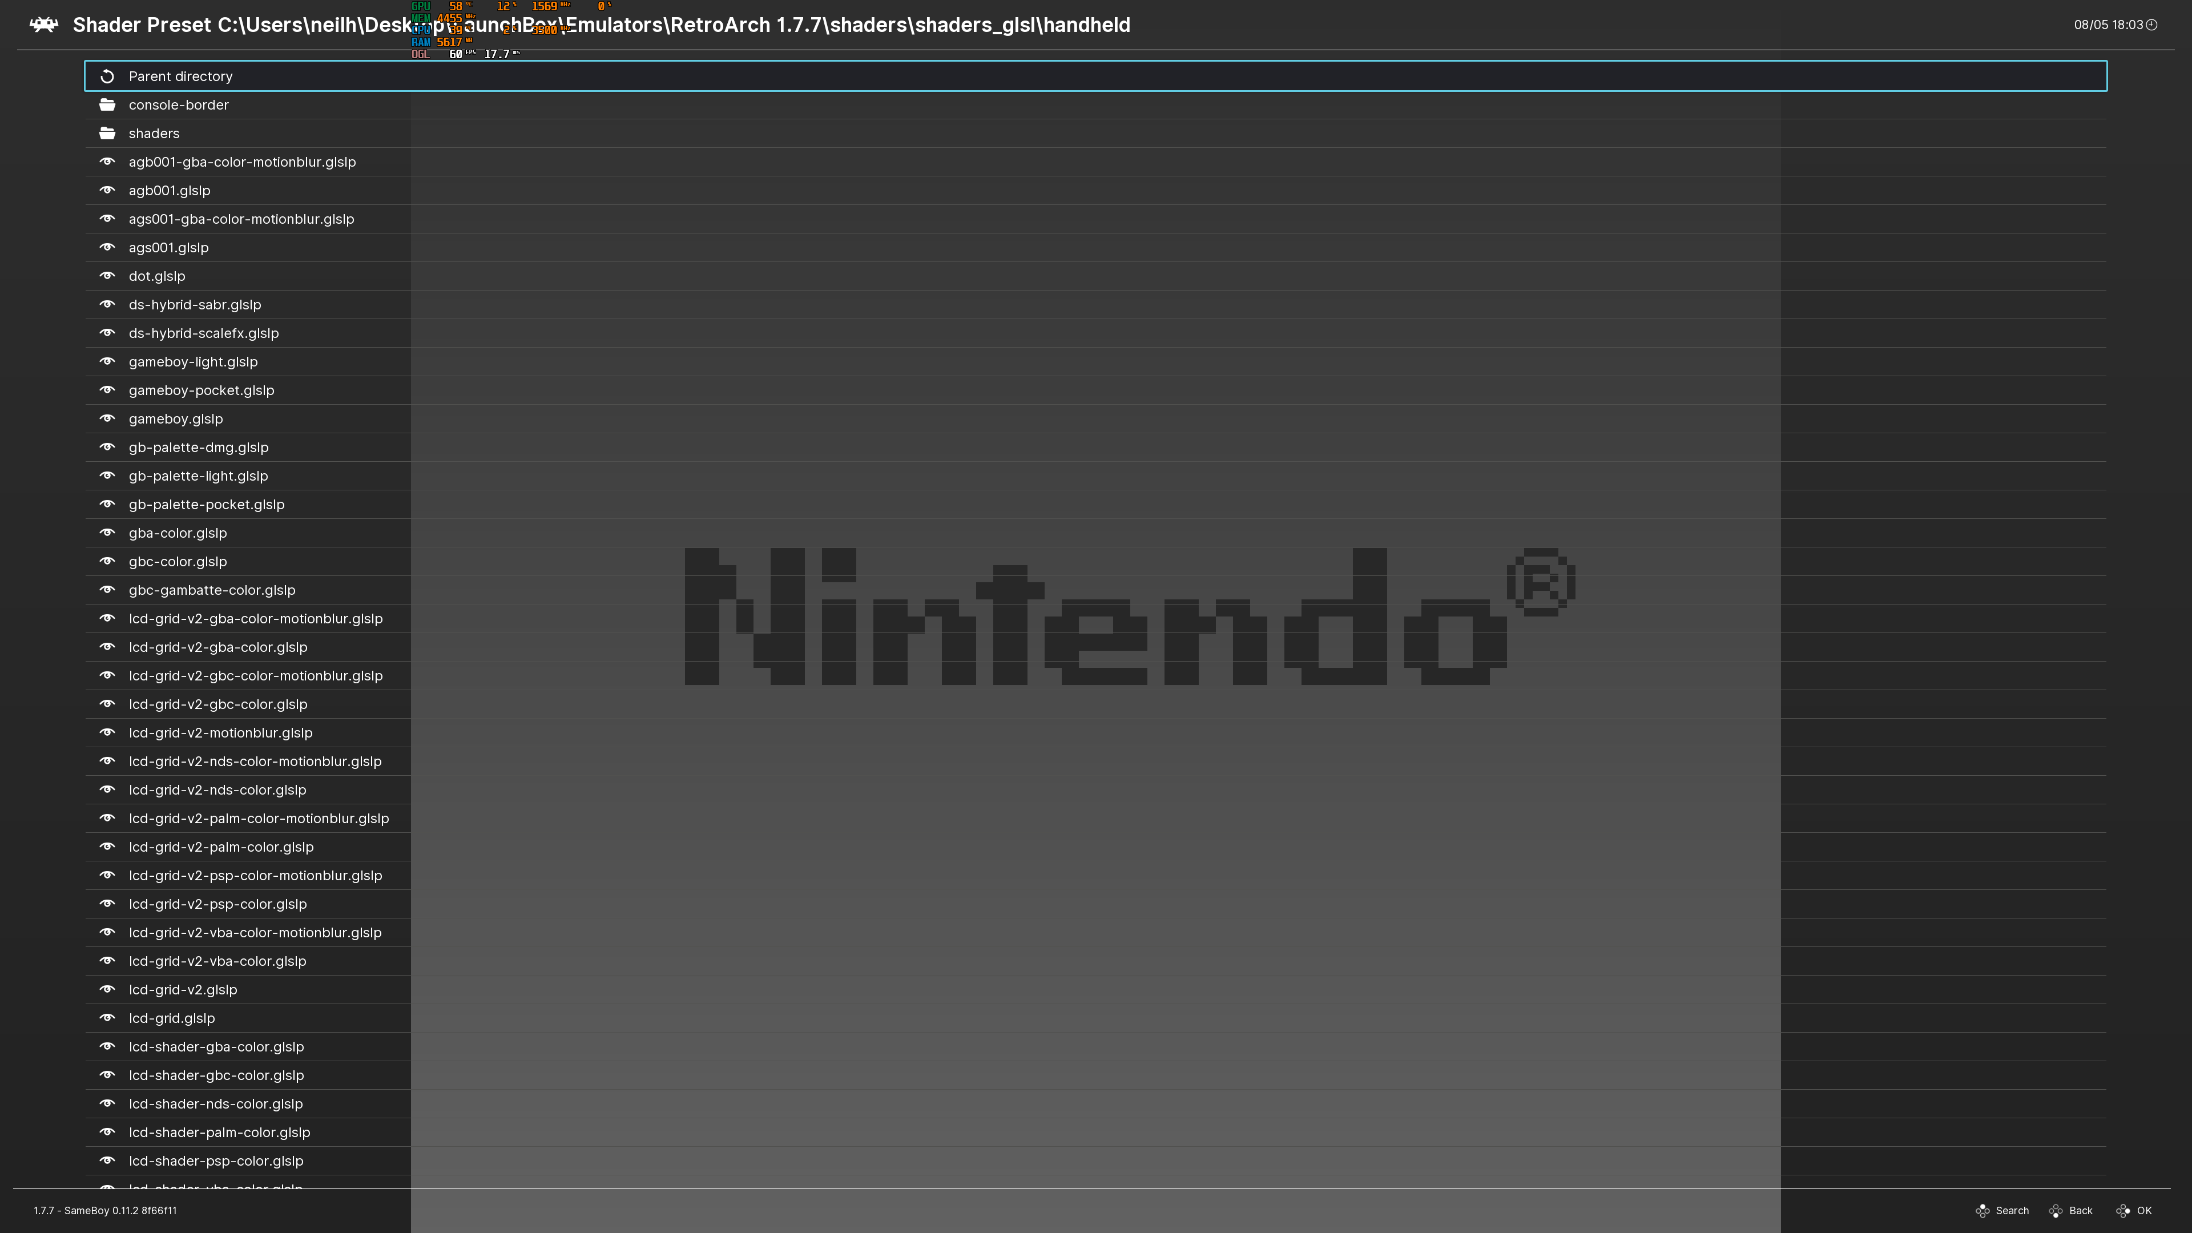Select agb001-gba-color-motionblur.glslp preset
Image resolution: width=2192 pixels, height=1233 pixels.
1095,162
